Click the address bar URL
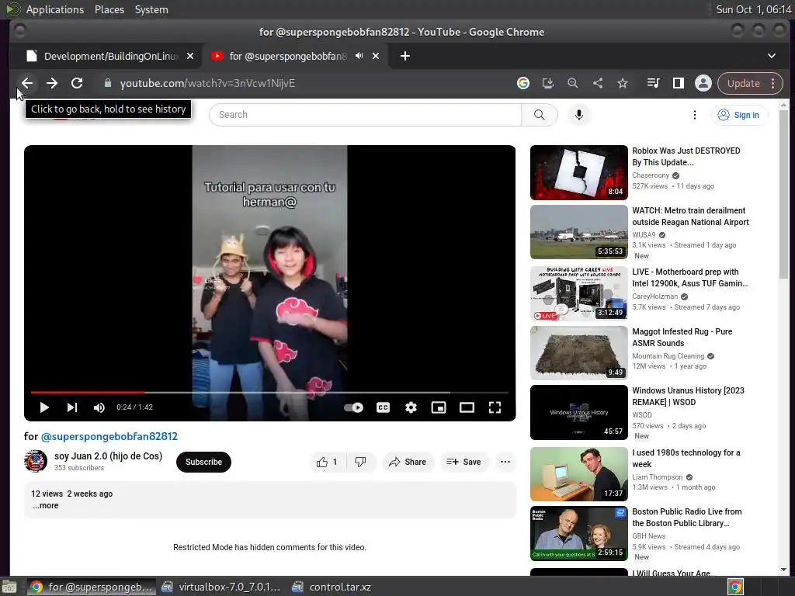Screen dimensions: 795x596 tap(207, 83)
